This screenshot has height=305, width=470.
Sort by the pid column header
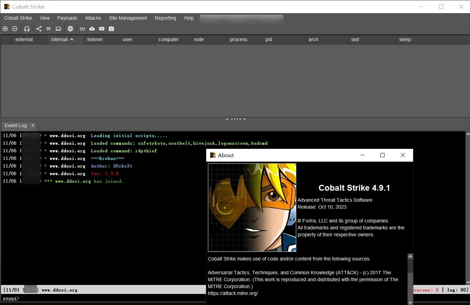point(283,39)
